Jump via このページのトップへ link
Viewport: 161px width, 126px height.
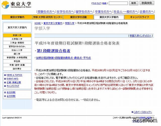click(x=143, y=112)
